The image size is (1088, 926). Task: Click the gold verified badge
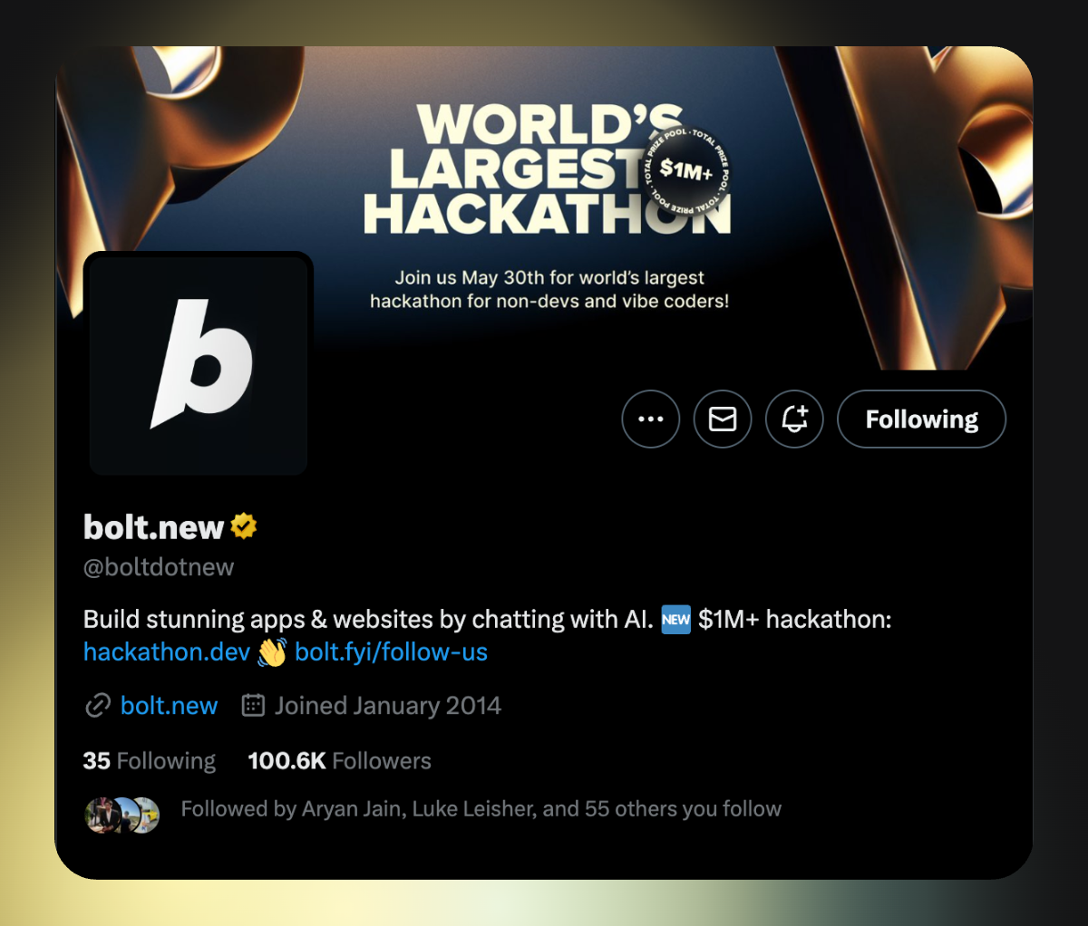point(244,526)
